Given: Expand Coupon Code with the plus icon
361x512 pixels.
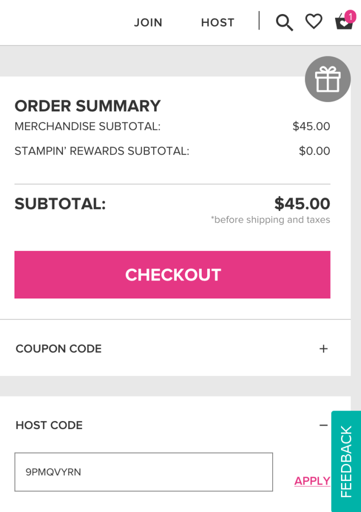Looking at the screenshot, I should click(x=324, y=349).
